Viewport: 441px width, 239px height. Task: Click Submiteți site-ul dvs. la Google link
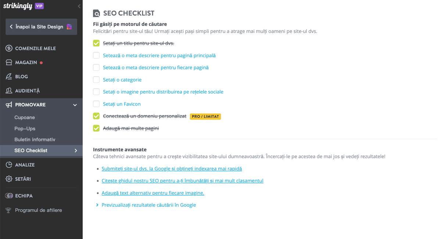point(172,168)
